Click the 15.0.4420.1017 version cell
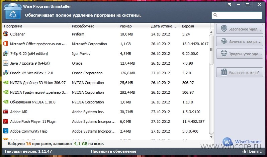The height and width of the screenshot is (157, 267). tap(195, 44)
